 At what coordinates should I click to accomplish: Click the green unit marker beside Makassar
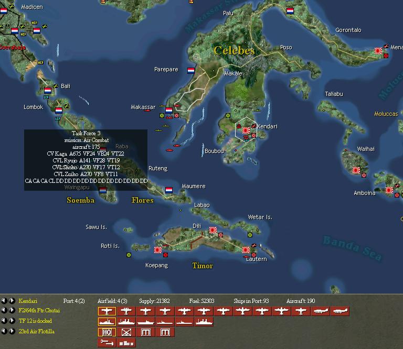pos(162,115)
